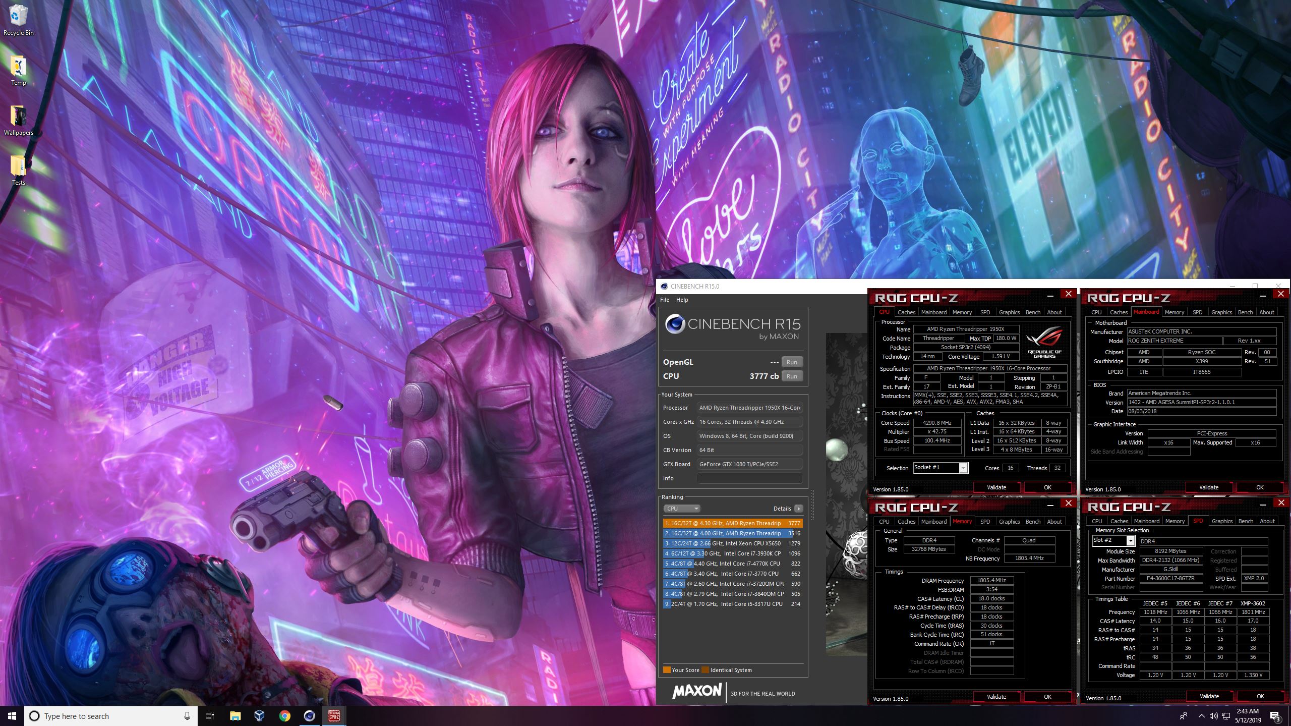Select ranking row Intel Xeon CPU X5650
This screenshot has height=726, width=1291.
[x=733, y=543]
